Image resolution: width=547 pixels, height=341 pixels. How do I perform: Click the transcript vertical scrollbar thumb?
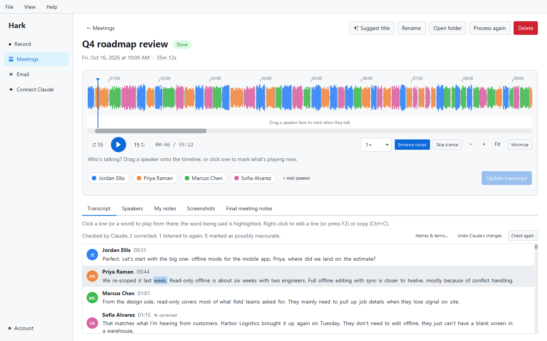tap(536, 247)
